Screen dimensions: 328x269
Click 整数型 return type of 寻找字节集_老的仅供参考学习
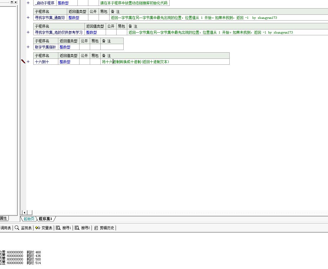[x=91, y=32]
